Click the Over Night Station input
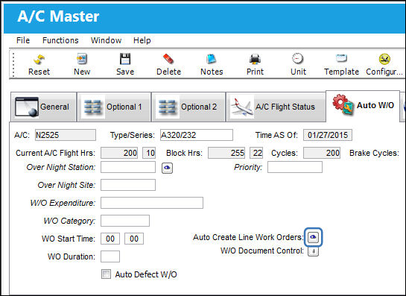Screen dimensions: 406x296 pos(128,167)
